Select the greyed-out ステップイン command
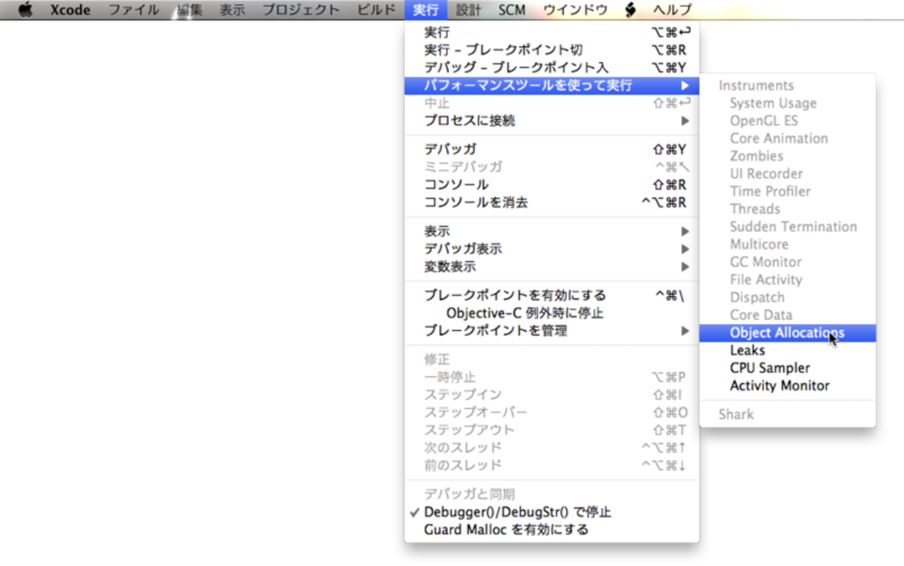 [552, 395]
